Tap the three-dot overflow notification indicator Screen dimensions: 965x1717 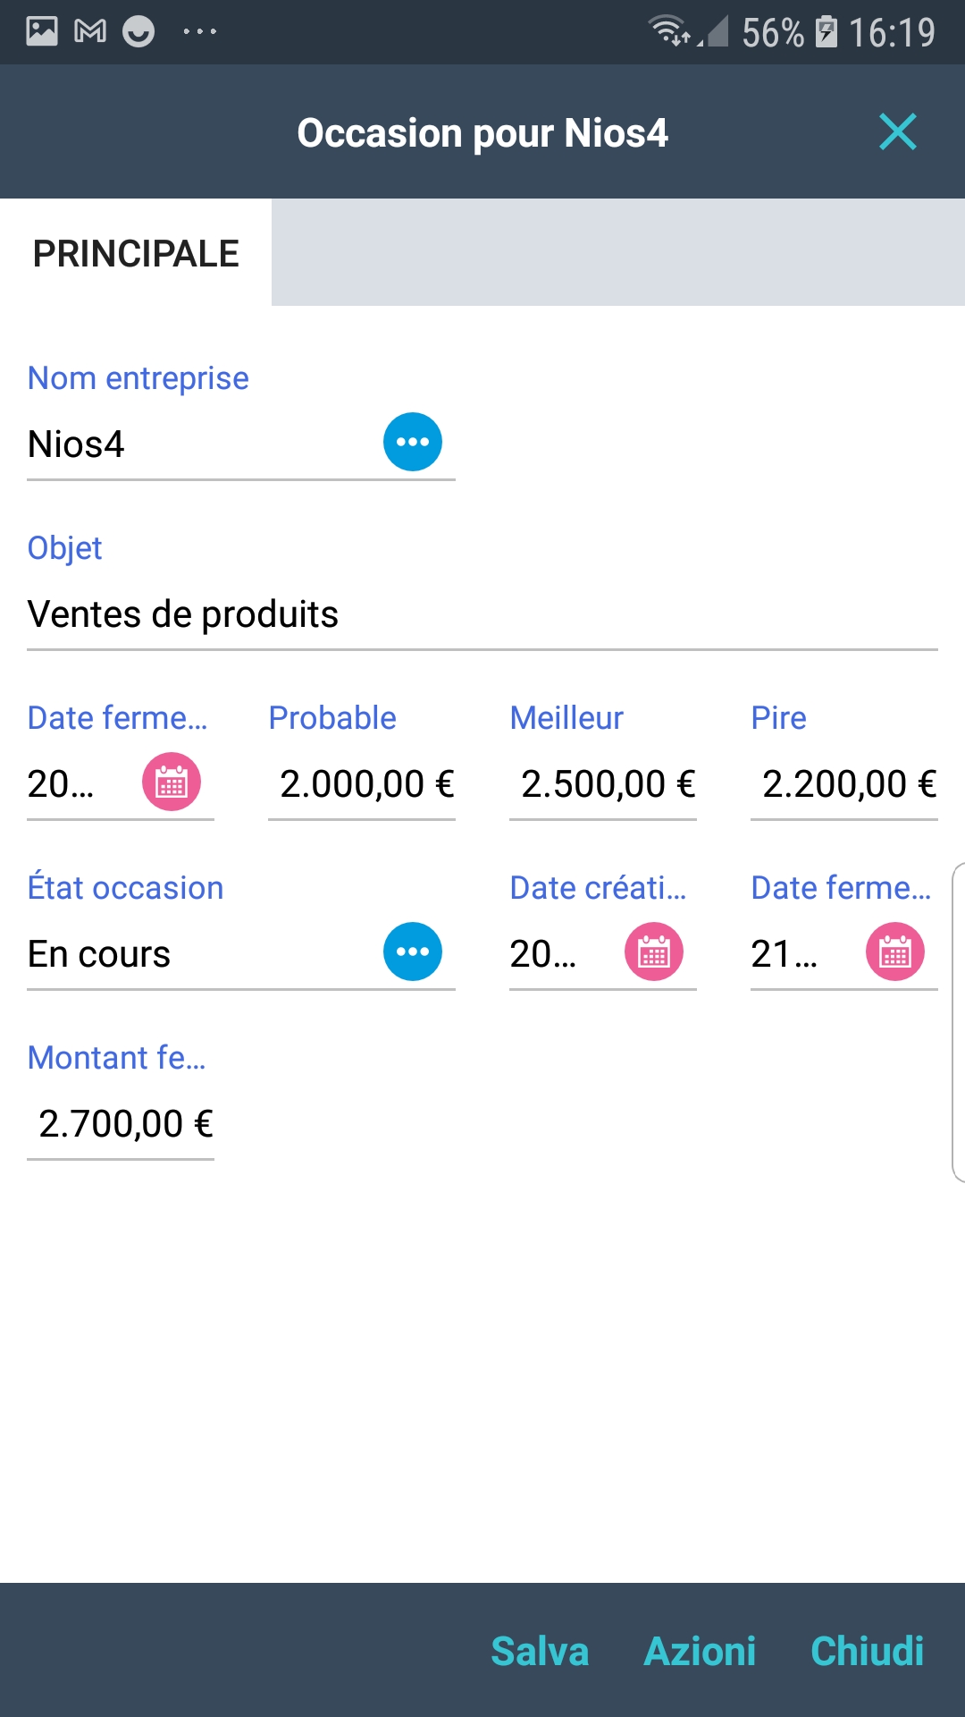(x=199, y=32)
